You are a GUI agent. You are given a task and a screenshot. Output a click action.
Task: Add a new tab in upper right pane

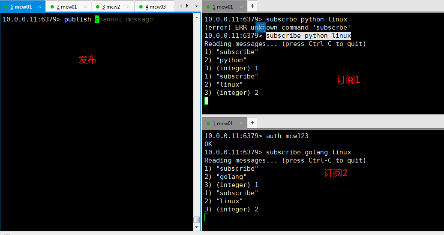point(252,6)
